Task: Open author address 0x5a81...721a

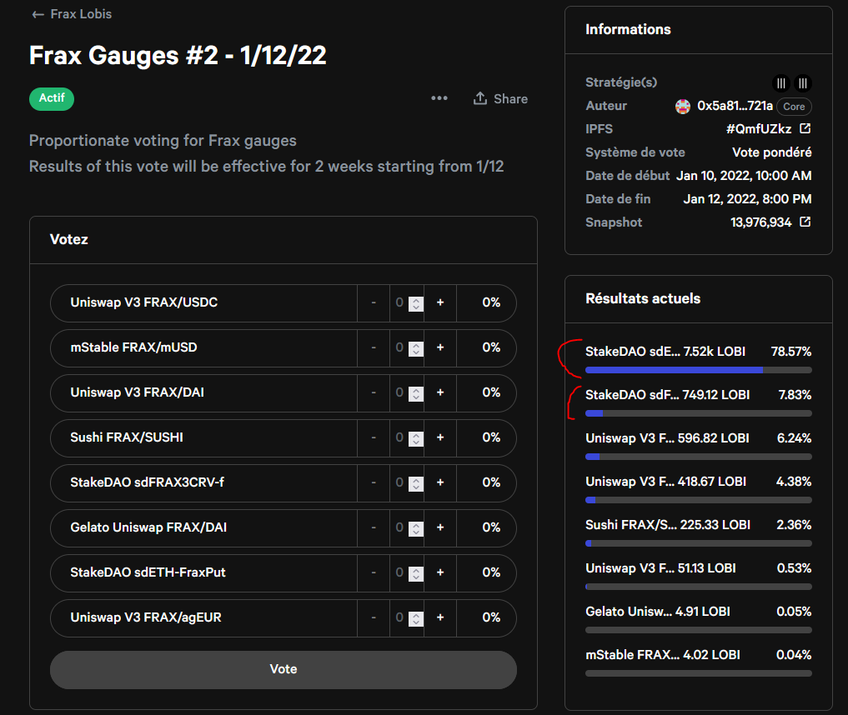Action: click(735, 106)
